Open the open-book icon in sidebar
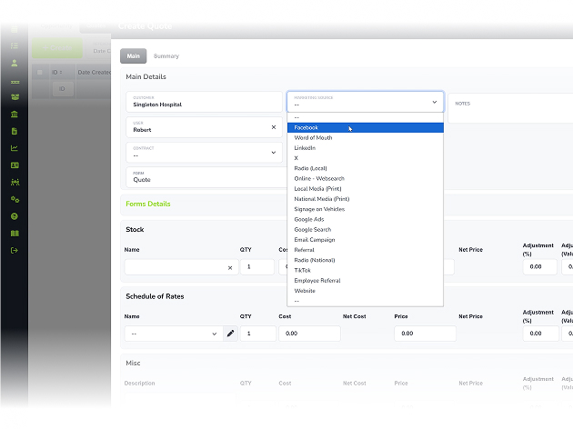 click(15, 234)
